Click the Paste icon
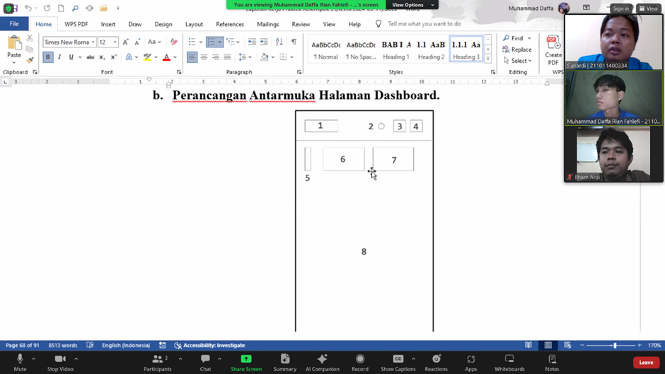The height and width of the screenshot is (374, 665). (x=14, y=43)
